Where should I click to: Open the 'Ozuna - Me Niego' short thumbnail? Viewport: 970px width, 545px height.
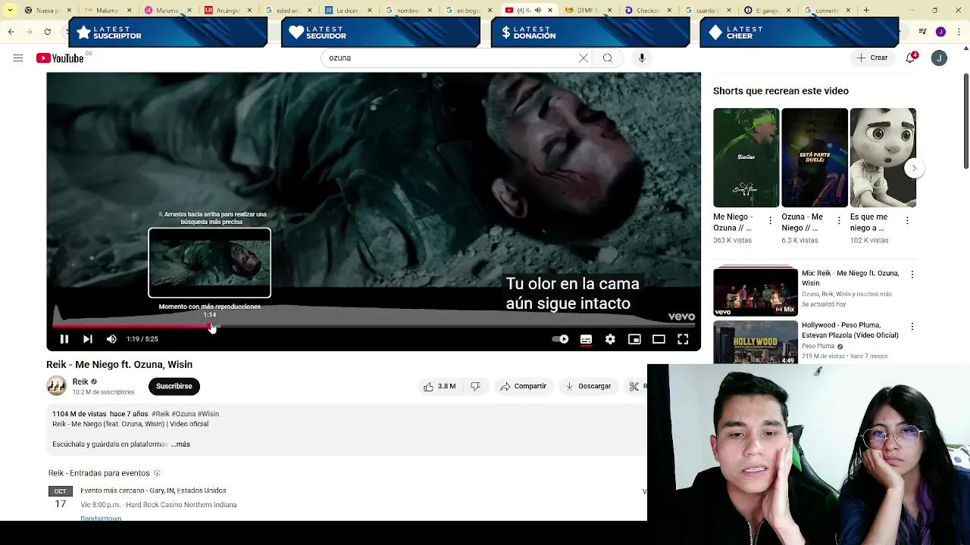click(815, 157)
